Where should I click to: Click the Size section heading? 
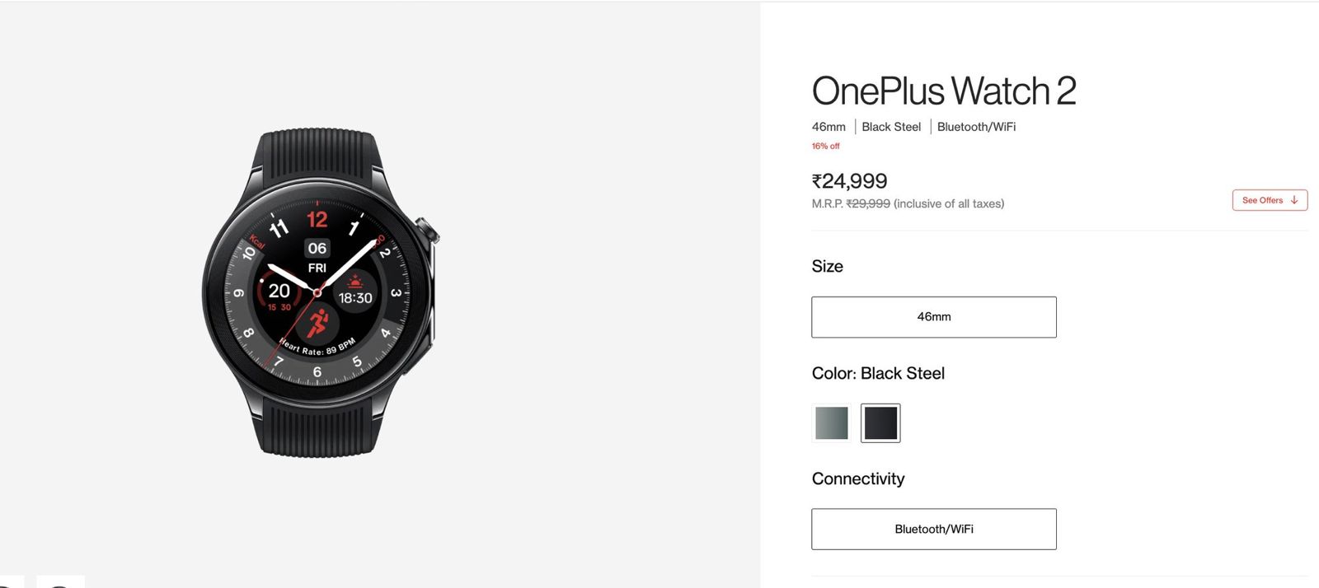(827, 266)
